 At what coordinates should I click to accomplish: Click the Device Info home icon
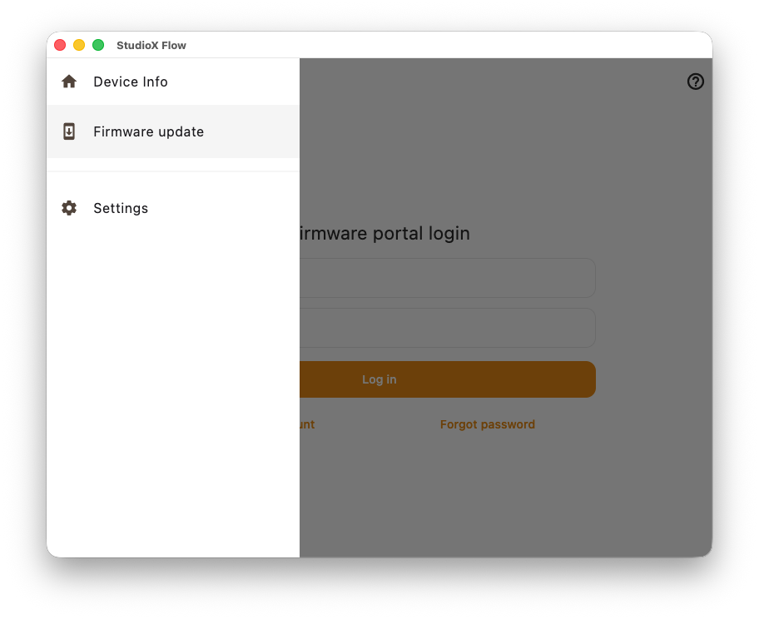click(x=69, y=82)
